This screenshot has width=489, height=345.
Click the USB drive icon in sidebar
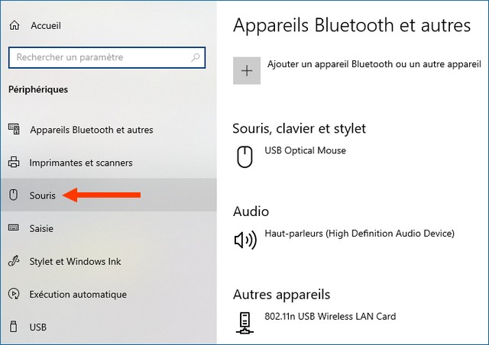[14, 327]
